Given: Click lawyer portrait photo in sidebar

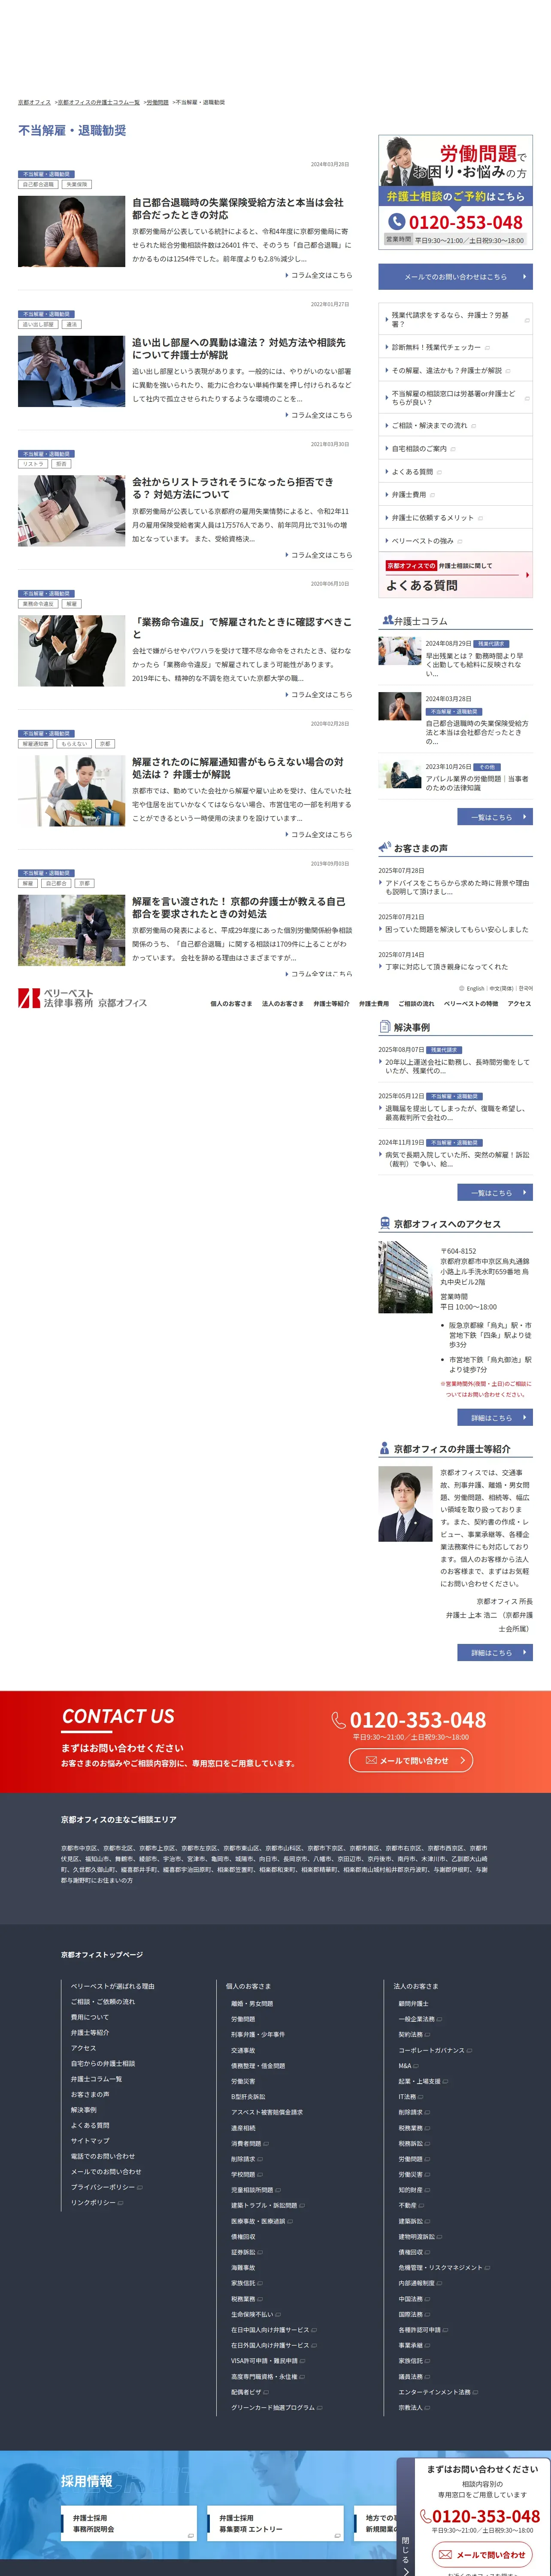Looking at the screenshot, I should (405, 1504).
